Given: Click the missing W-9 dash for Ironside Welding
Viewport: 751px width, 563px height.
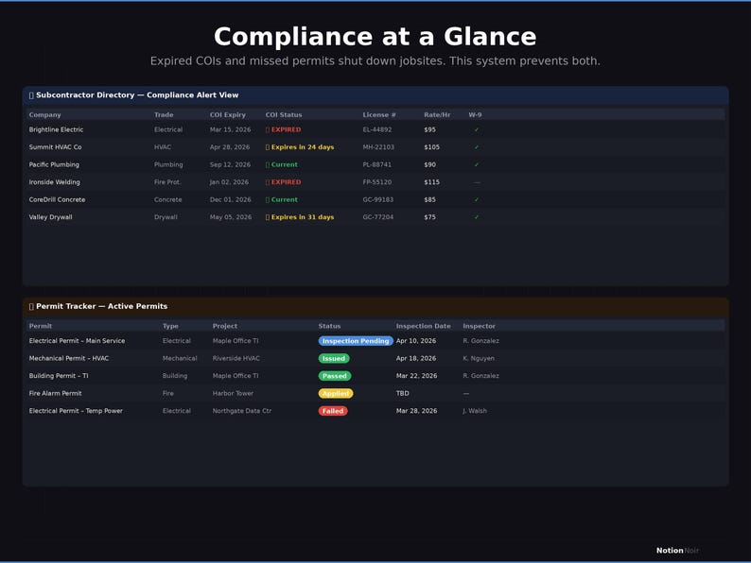Looking at the screenshot, I should point(477,182).
